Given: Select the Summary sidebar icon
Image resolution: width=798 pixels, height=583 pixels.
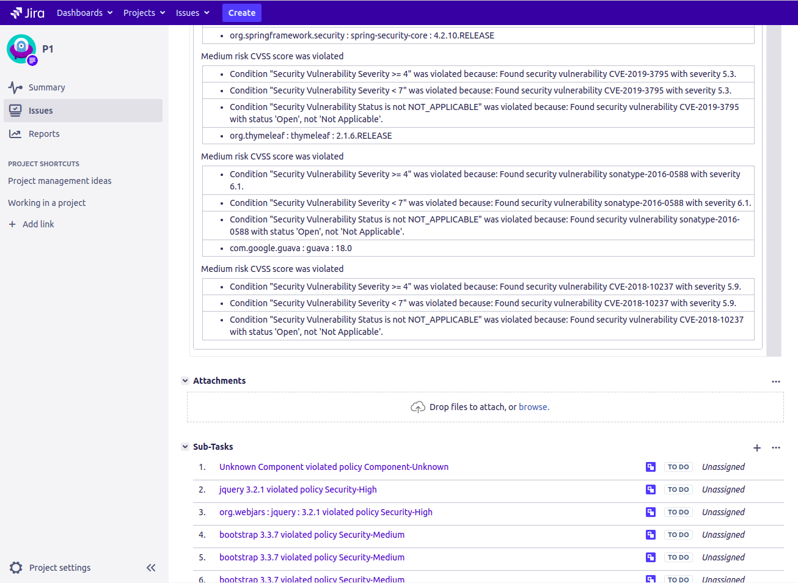Looking at the screenshot, I should (x=14, y=87).
